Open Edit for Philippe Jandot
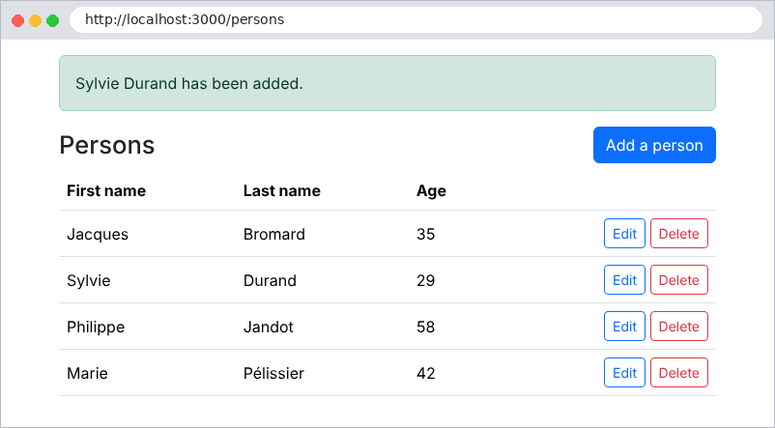This screenshot has width=775, height=428. (625, 327)
